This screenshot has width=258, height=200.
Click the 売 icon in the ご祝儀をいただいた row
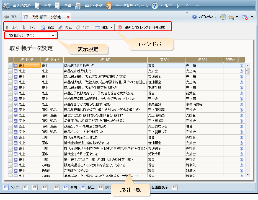coord(16,171)
